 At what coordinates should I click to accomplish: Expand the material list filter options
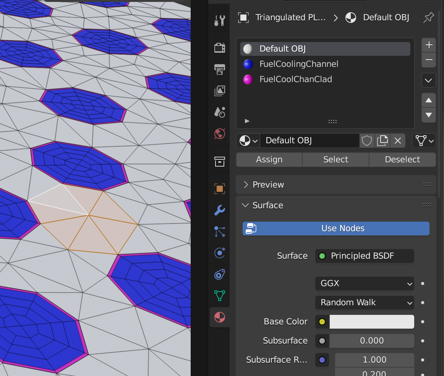tap(247, 121)
